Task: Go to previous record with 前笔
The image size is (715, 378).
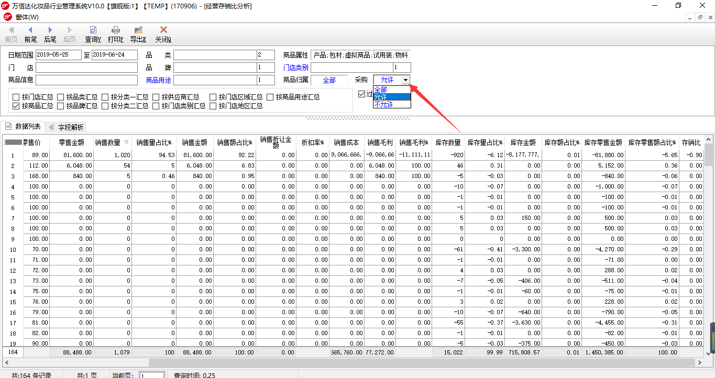Action: pos(30,30)
